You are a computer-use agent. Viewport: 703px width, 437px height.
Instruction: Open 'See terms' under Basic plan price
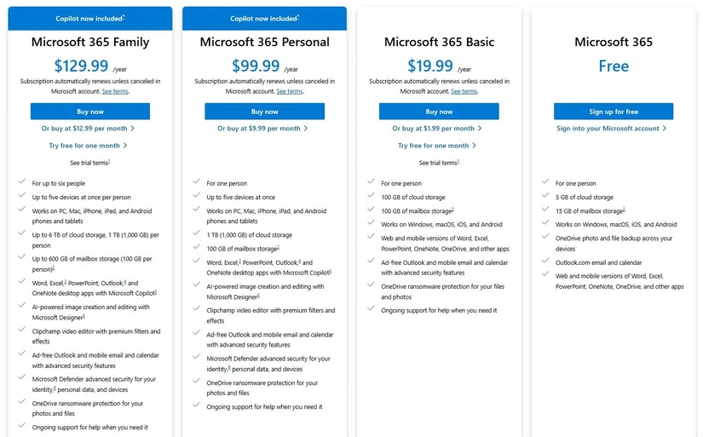coord(464,91)
